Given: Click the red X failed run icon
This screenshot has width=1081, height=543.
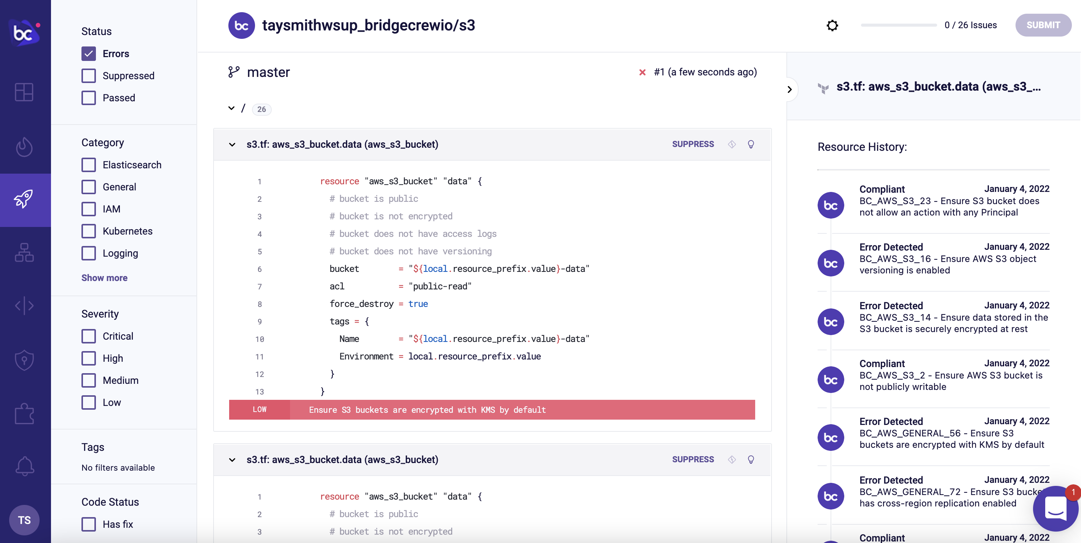Looking at the screenshot, I should pyautogui.click(x=643, y=72).
